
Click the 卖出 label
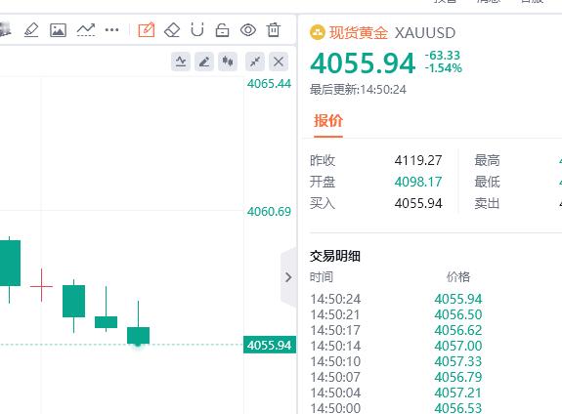pyautogui.click(x=487, y=203)
